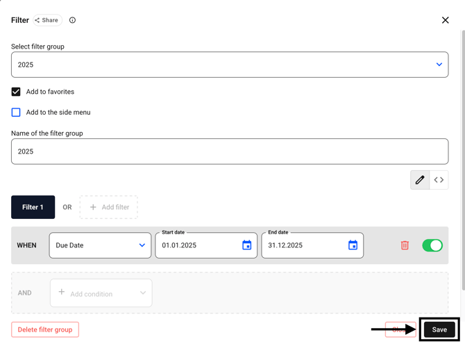Click the Share button

pyautogui.click(x=47, y=20)
